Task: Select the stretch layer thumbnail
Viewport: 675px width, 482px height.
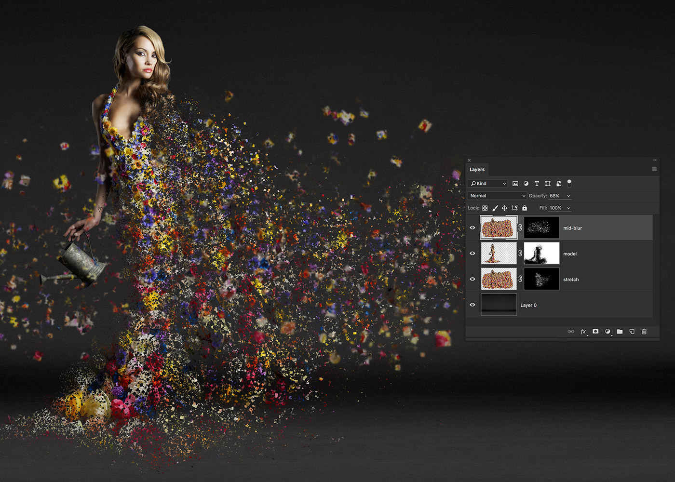Action: (x=499, y=279)
